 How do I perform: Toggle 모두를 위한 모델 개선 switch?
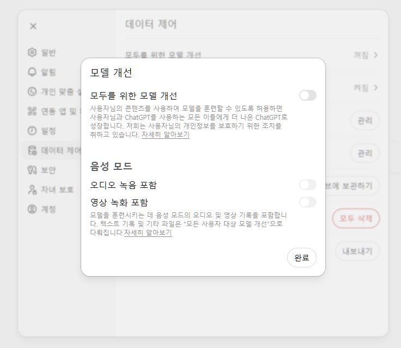307,96
